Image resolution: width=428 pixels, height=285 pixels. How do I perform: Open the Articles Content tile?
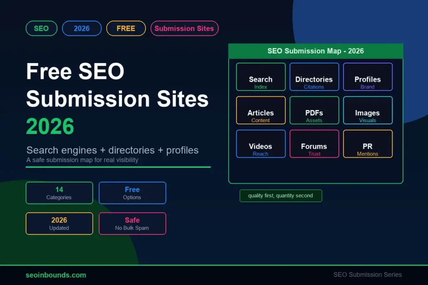point(261,110)
